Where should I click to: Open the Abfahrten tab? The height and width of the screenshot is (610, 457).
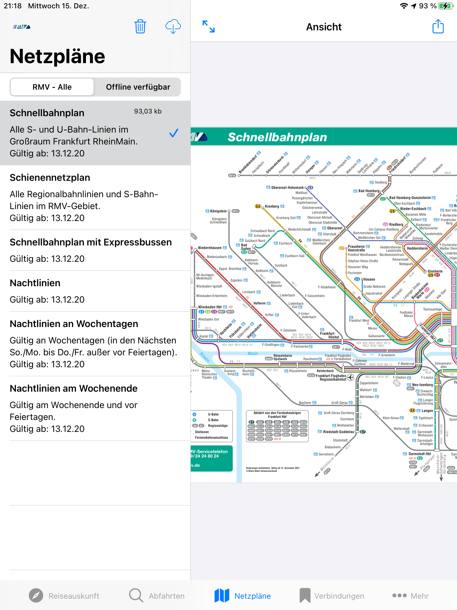tap(157, 596)
